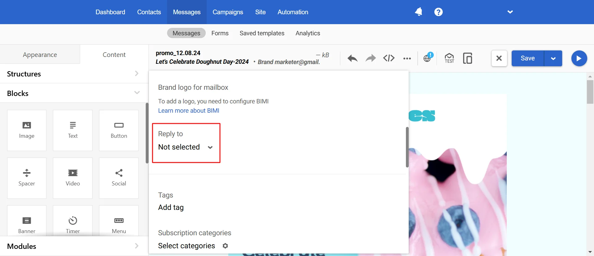Screen dimensions: 594x256
Task: Click the doughnut image in email preview
Action: 458,201
